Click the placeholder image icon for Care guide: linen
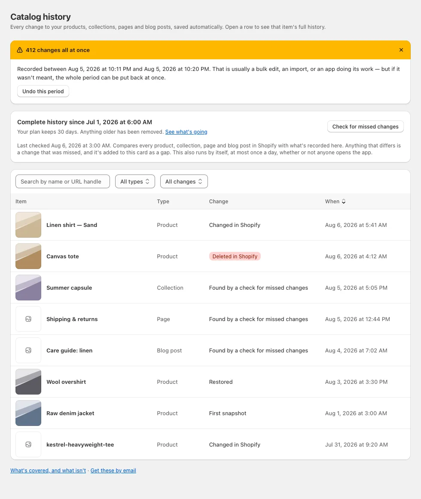Viewport: 421px width, 499px height. click(28, 350)
